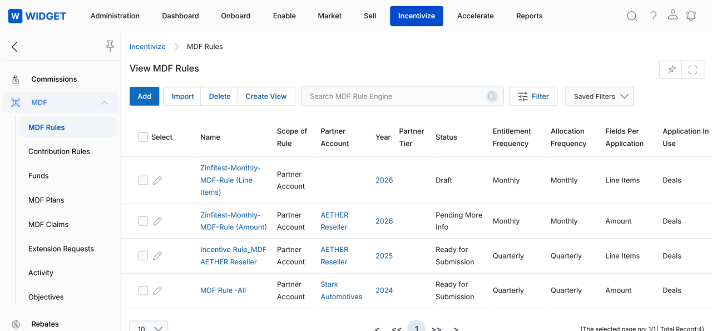Select Funds in the sidebar
The width and height of the screenshot is (712, 331).
point(38,176)
